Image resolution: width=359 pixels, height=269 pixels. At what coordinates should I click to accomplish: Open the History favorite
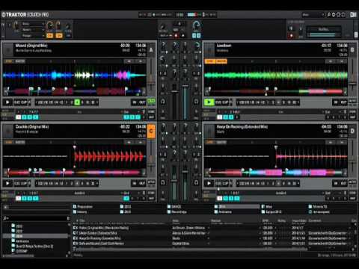(x=80, y=211)
